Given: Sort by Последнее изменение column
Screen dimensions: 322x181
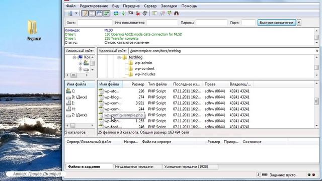Looking at the screenshot, I should 187,84.
